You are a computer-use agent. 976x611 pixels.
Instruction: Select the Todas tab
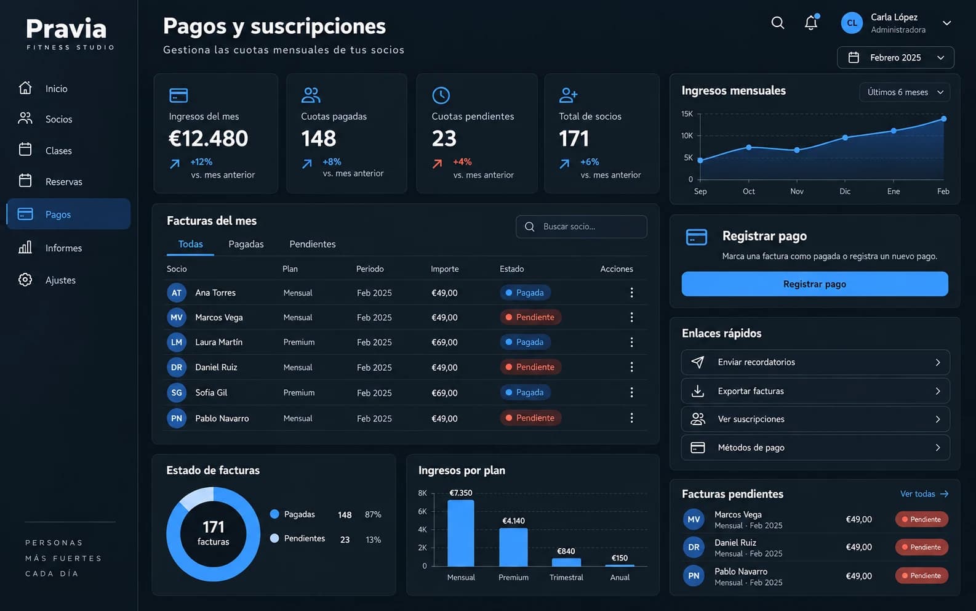click(190, 244)
